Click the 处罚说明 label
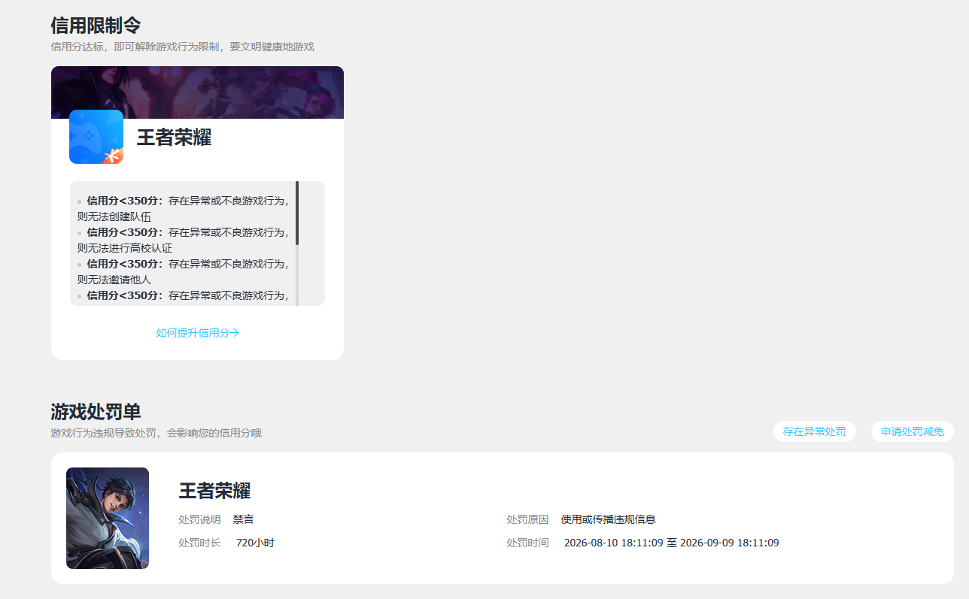The height and width of the screenshot is (599, 969). 199,519
